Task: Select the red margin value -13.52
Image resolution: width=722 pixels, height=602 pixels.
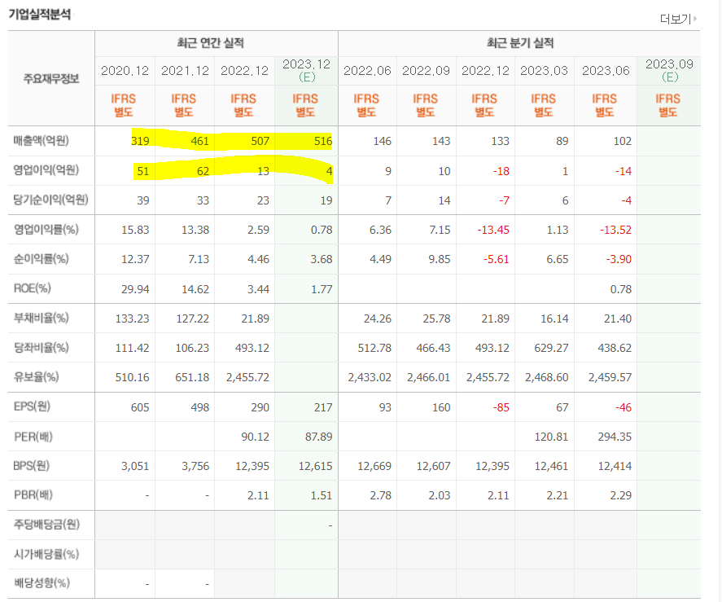Action: [615, 230]
